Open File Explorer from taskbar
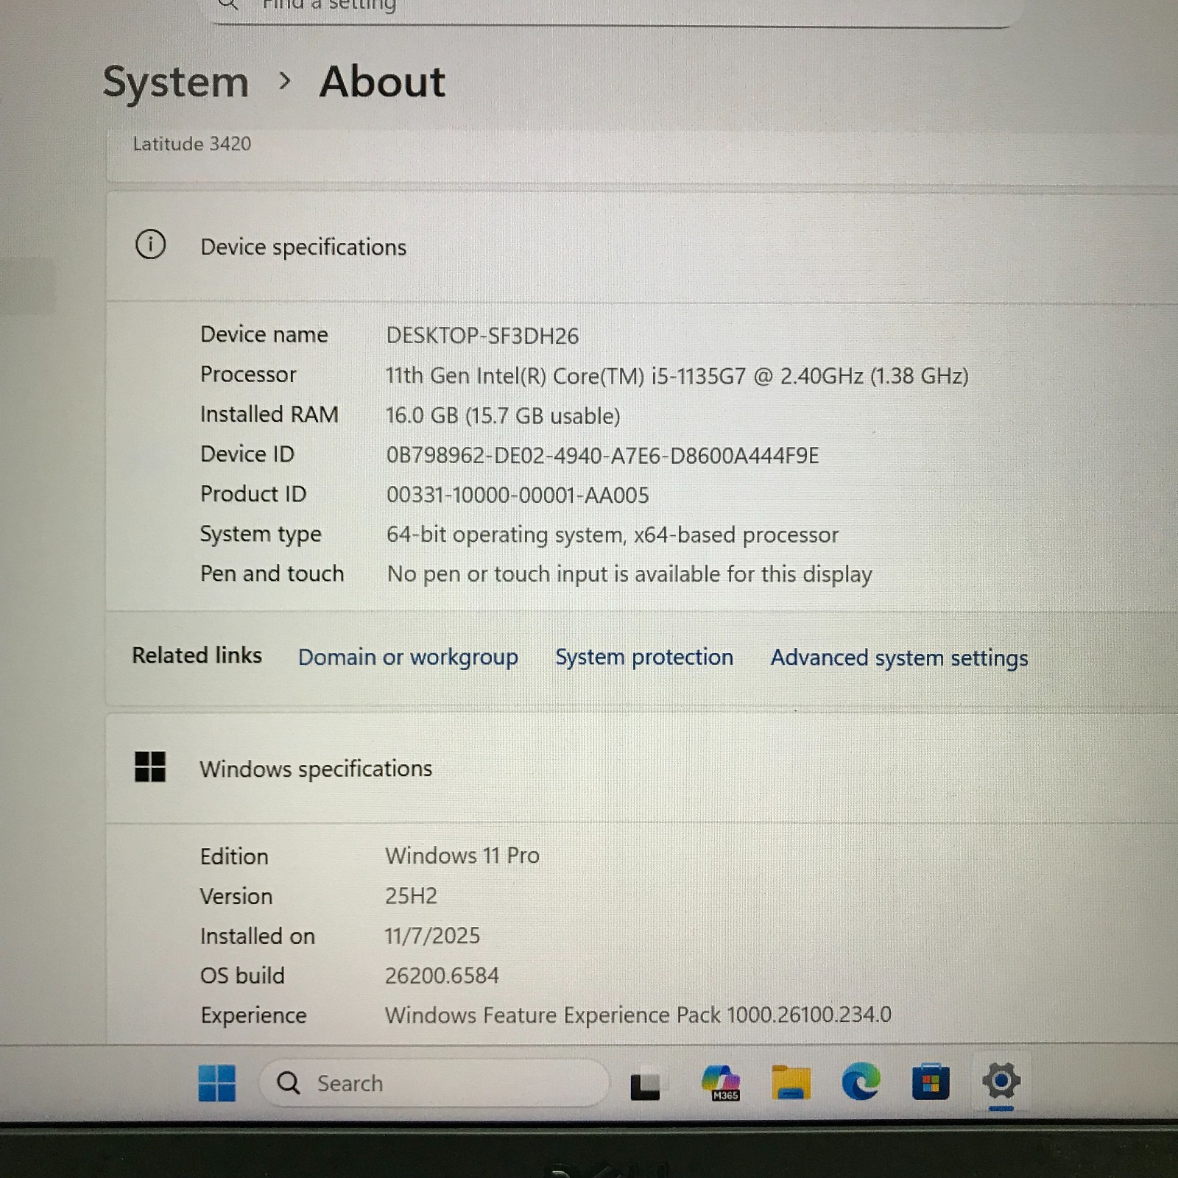The height and width of the screenshot is (1178, 1178). [x=791, y=1083]
